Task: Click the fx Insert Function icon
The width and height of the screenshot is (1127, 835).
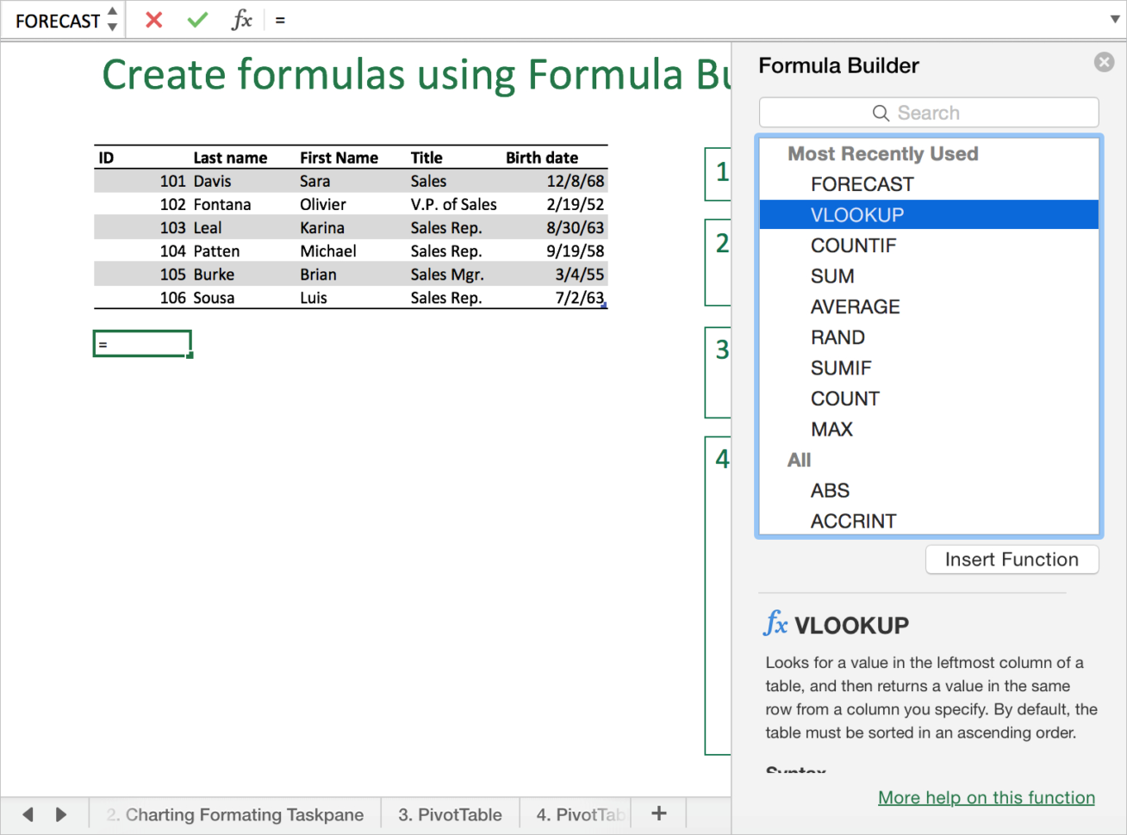Action: pos(242,20)
